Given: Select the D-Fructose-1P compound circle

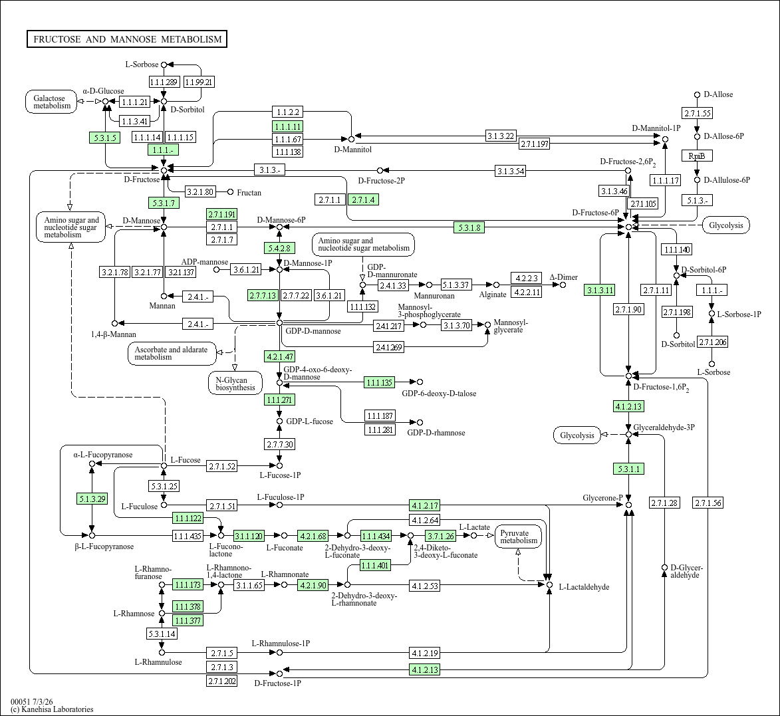Looking at the screenshot, I should click(279, 673).
